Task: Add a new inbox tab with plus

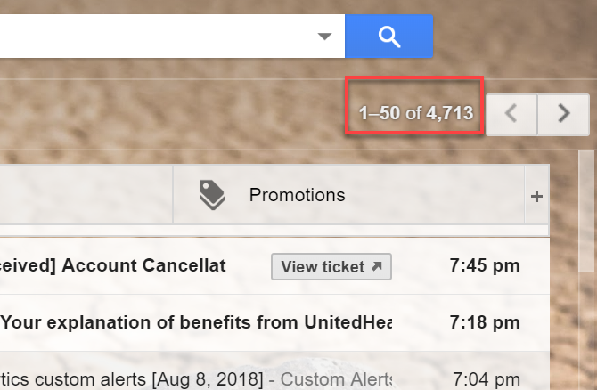Action: tap(536, 196)
